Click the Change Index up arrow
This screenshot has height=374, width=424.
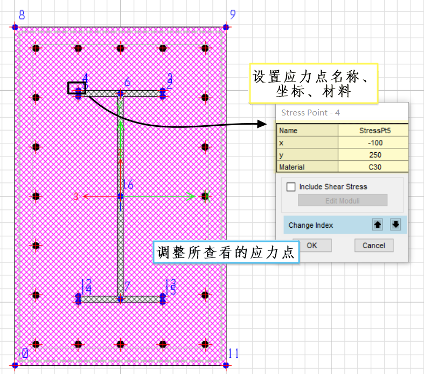[x=378, y=225]
